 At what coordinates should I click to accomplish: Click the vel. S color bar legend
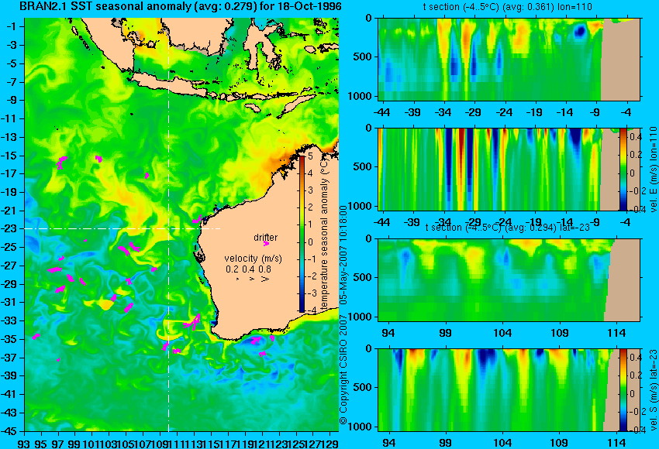point(623,390)
